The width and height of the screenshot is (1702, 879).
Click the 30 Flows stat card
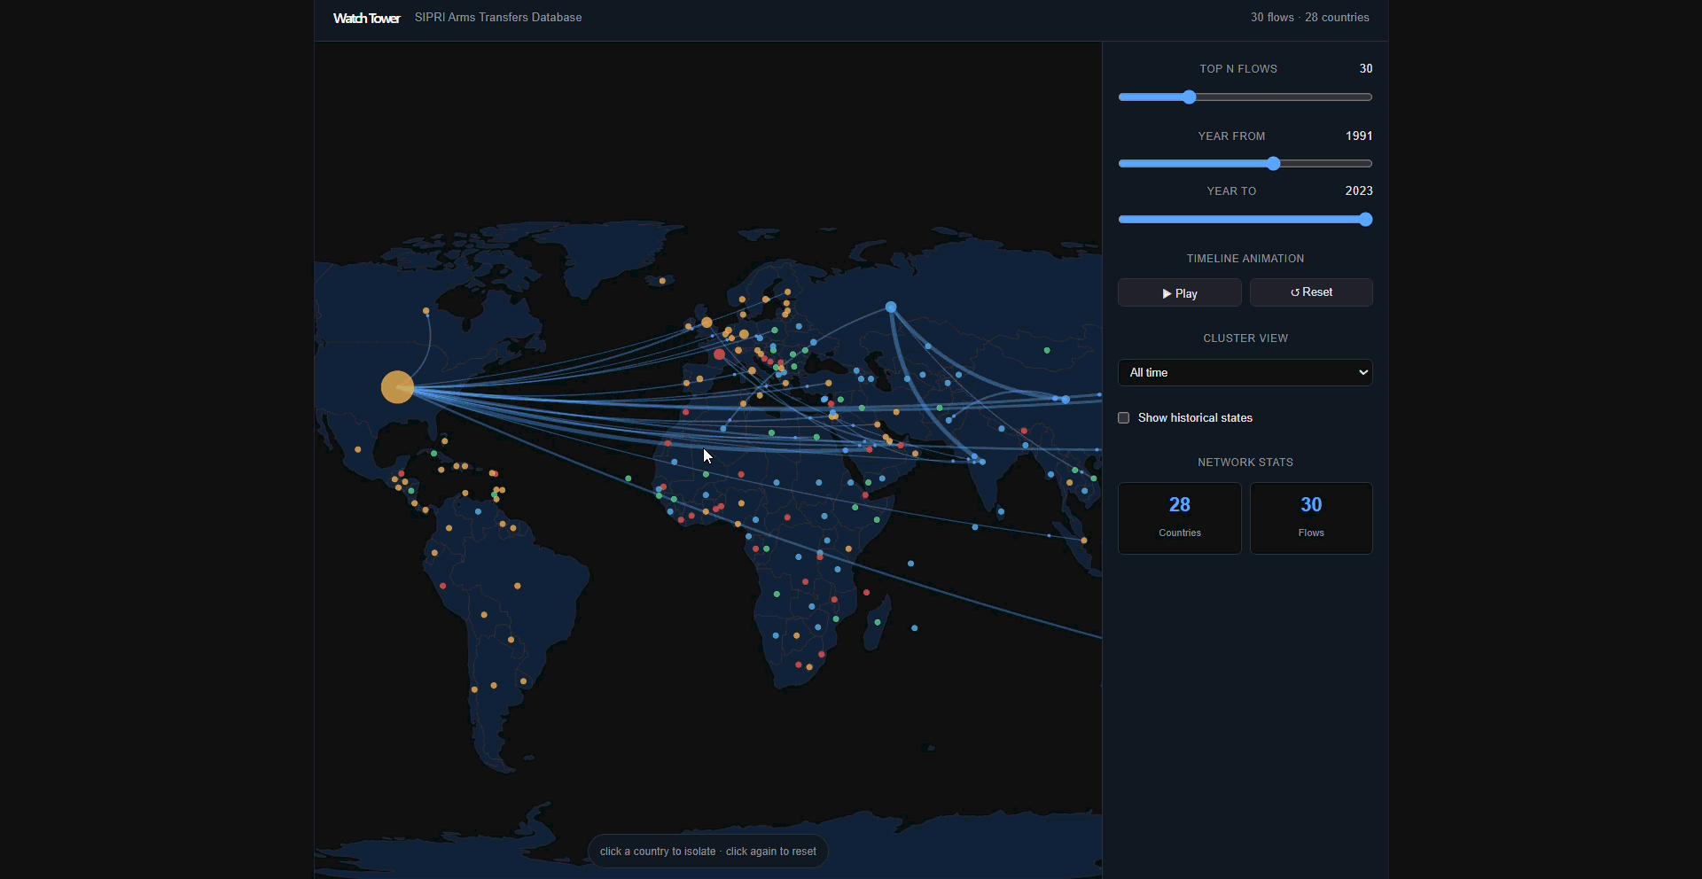coord(1311,518)
